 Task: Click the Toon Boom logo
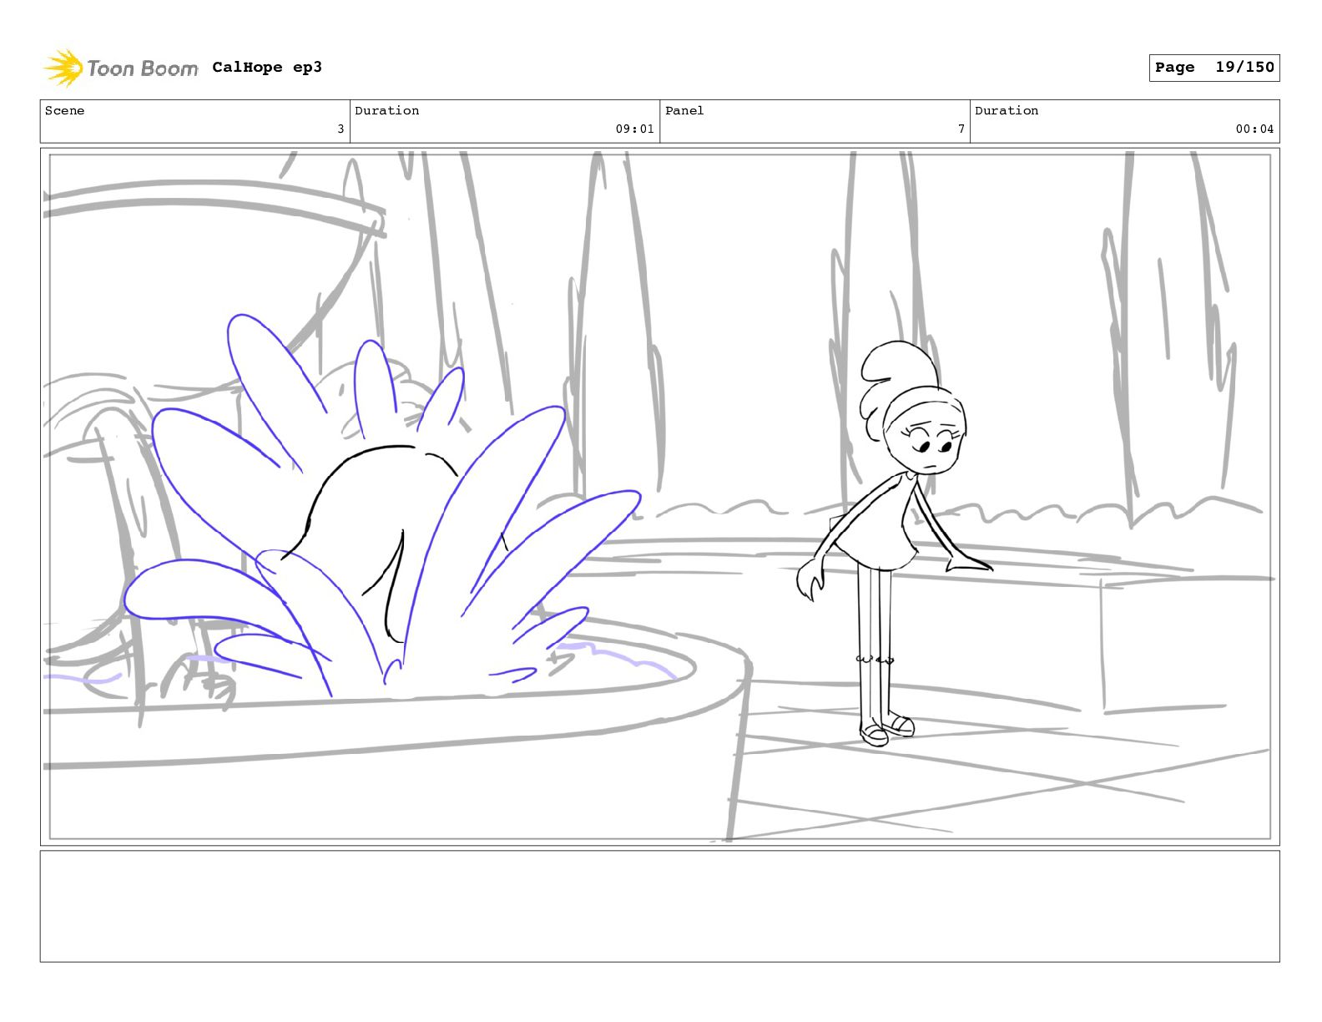(121, 68)
